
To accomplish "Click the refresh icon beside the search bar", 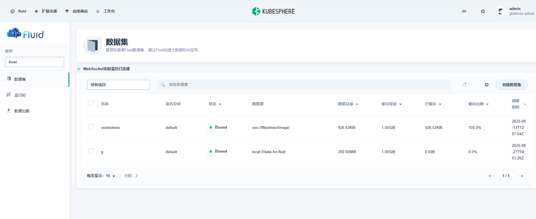I will [x=465, y=85].
